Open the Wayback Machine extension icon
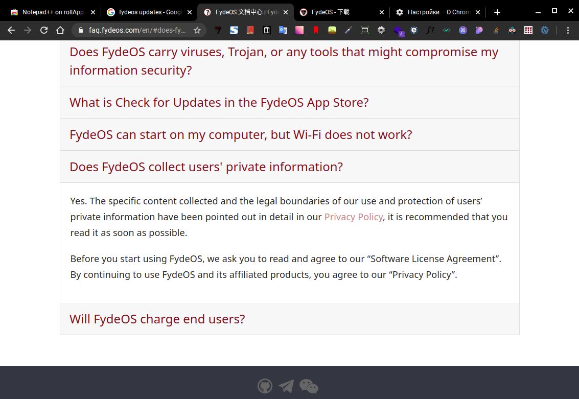This screenshot has width=579, height=399. click(267, 30)
